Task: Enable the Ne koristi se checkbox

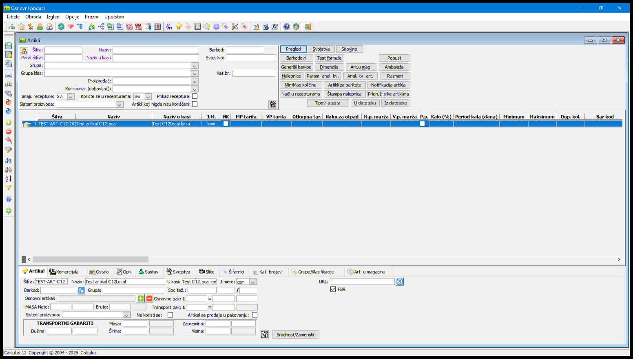Action: 170,315
